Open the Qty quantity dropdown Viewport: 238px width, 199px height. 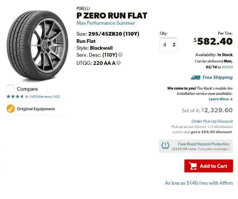click(x=168, y=45)
